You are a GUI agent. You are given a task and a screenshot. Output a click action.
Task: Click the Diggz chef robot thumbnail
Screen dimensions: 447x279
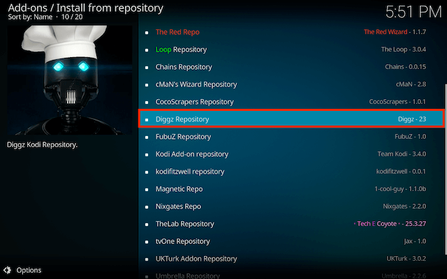click(70, 80)
